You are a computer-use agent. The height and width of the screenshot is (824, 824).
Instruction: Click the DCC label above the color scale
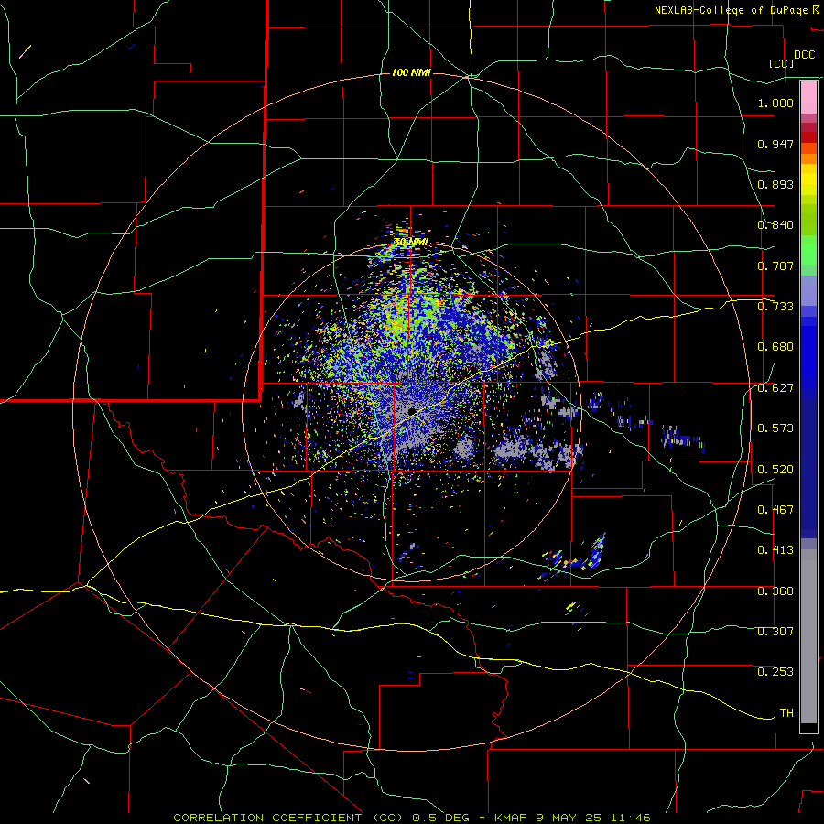pyautogui.click(x=804, y=55)
